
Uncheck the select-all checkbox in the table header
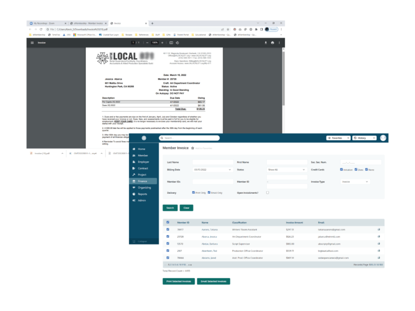click(x=168, y=222)
